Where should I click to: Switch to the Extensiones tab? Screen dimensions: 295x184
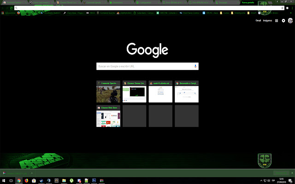(121, 3)
